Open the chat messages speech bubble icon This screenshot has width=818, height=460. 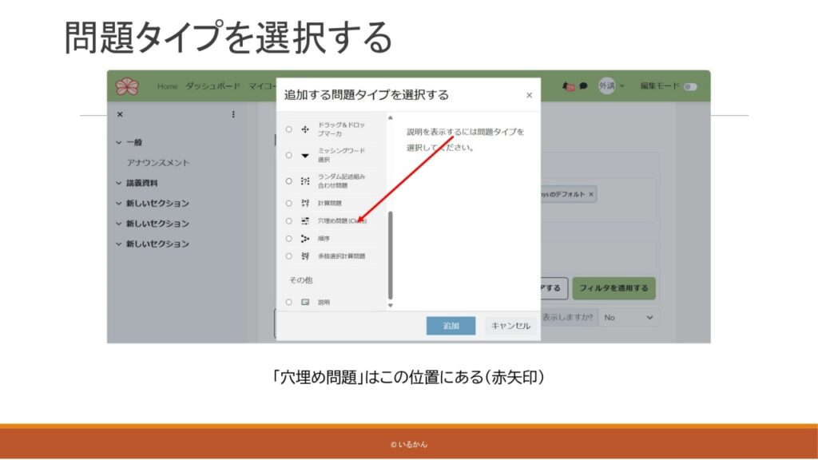pyautogui.click(x=583, y=86)
